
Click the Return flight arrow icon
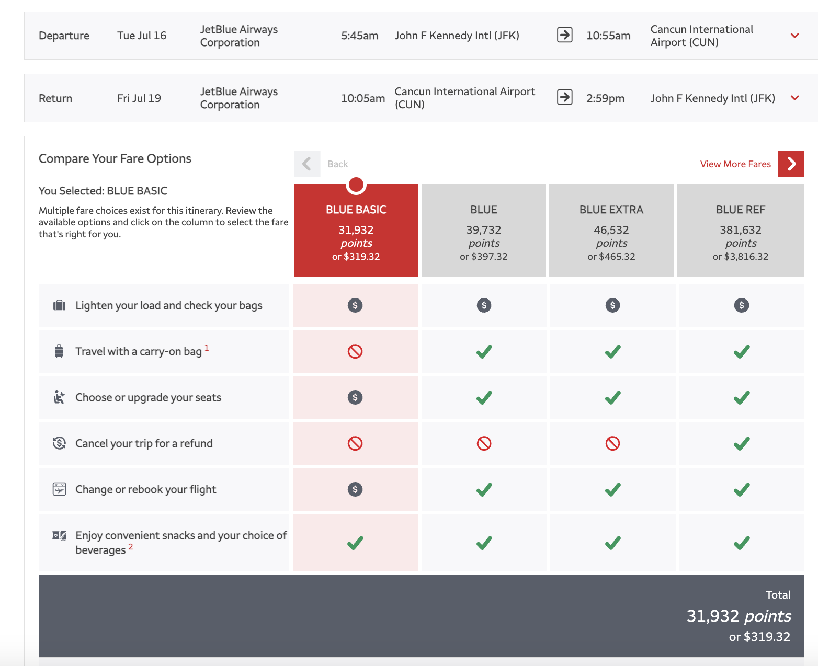[564, 97]
